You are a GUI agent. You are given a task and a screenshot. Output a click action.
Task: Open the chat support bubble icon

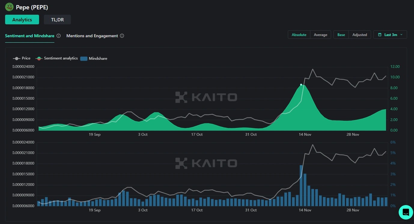[x=406, y=212]
